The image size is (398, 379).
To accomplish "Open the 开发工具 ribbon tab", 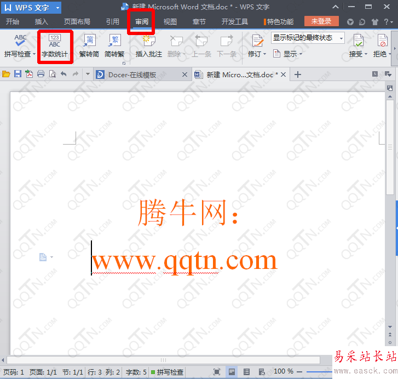I will click(235, 22).
